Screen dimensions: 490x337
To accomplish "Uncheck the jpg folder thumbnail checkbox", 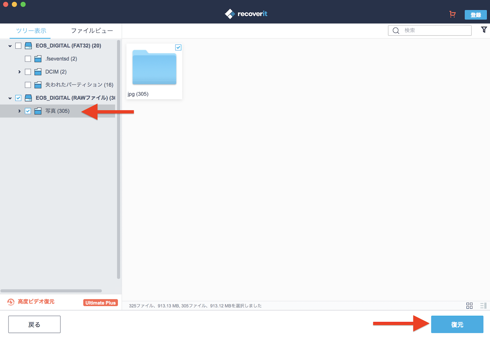I will (x=178, y=48).
